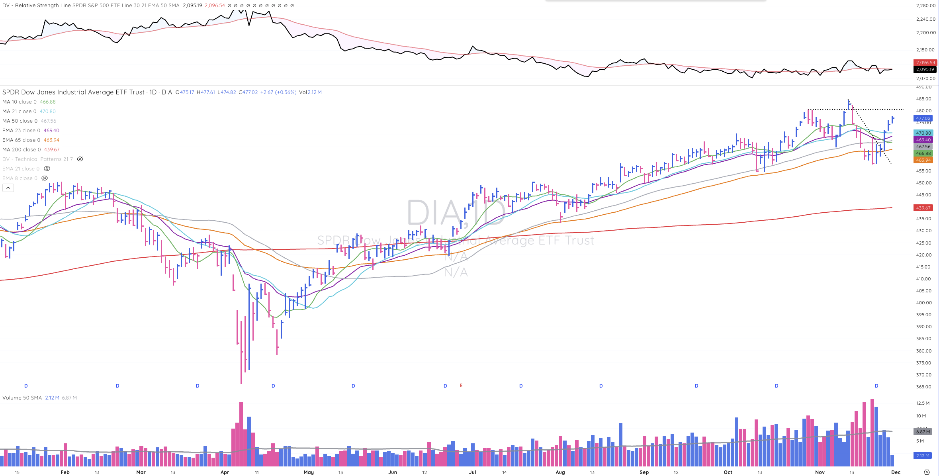Click the red 439.67 MA 200 axis label
This screenshot has width=939, height=476.
click(x=923, y=208)
